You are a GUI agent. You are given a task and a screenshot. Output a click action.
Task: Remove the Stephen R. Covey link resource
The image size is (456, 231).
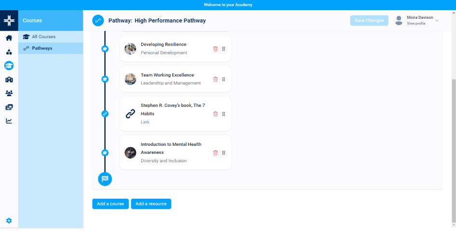(x=215, y=114)
